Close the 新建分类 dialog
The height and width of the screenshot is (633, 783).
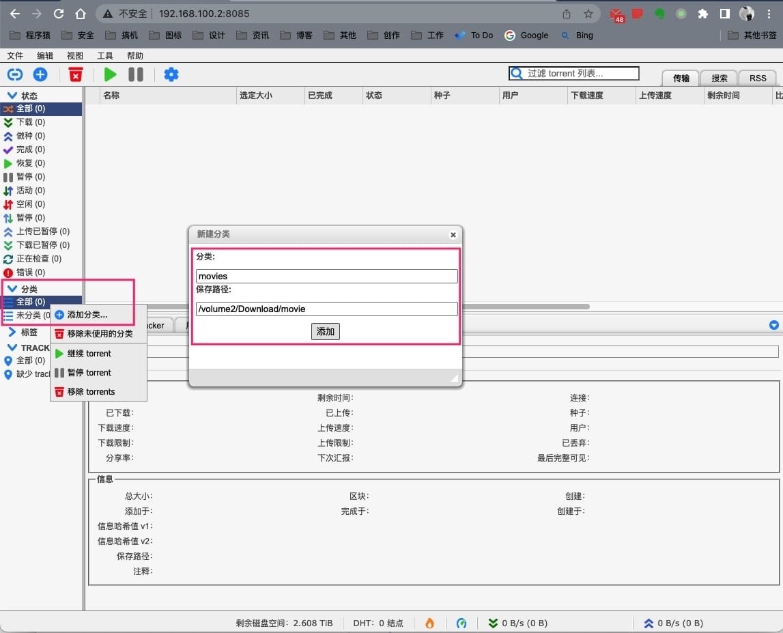[453, 235]
